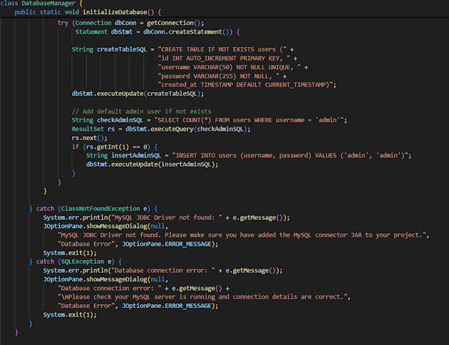Click the 'INSERT INTO users' string
Image resolution: width=449 pixels, height=345 pixels.
click(x=290, y=155)
